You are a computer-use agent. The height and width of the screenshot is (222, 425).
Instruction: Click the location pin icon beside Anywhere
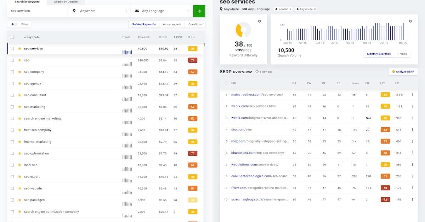(74, 11)
